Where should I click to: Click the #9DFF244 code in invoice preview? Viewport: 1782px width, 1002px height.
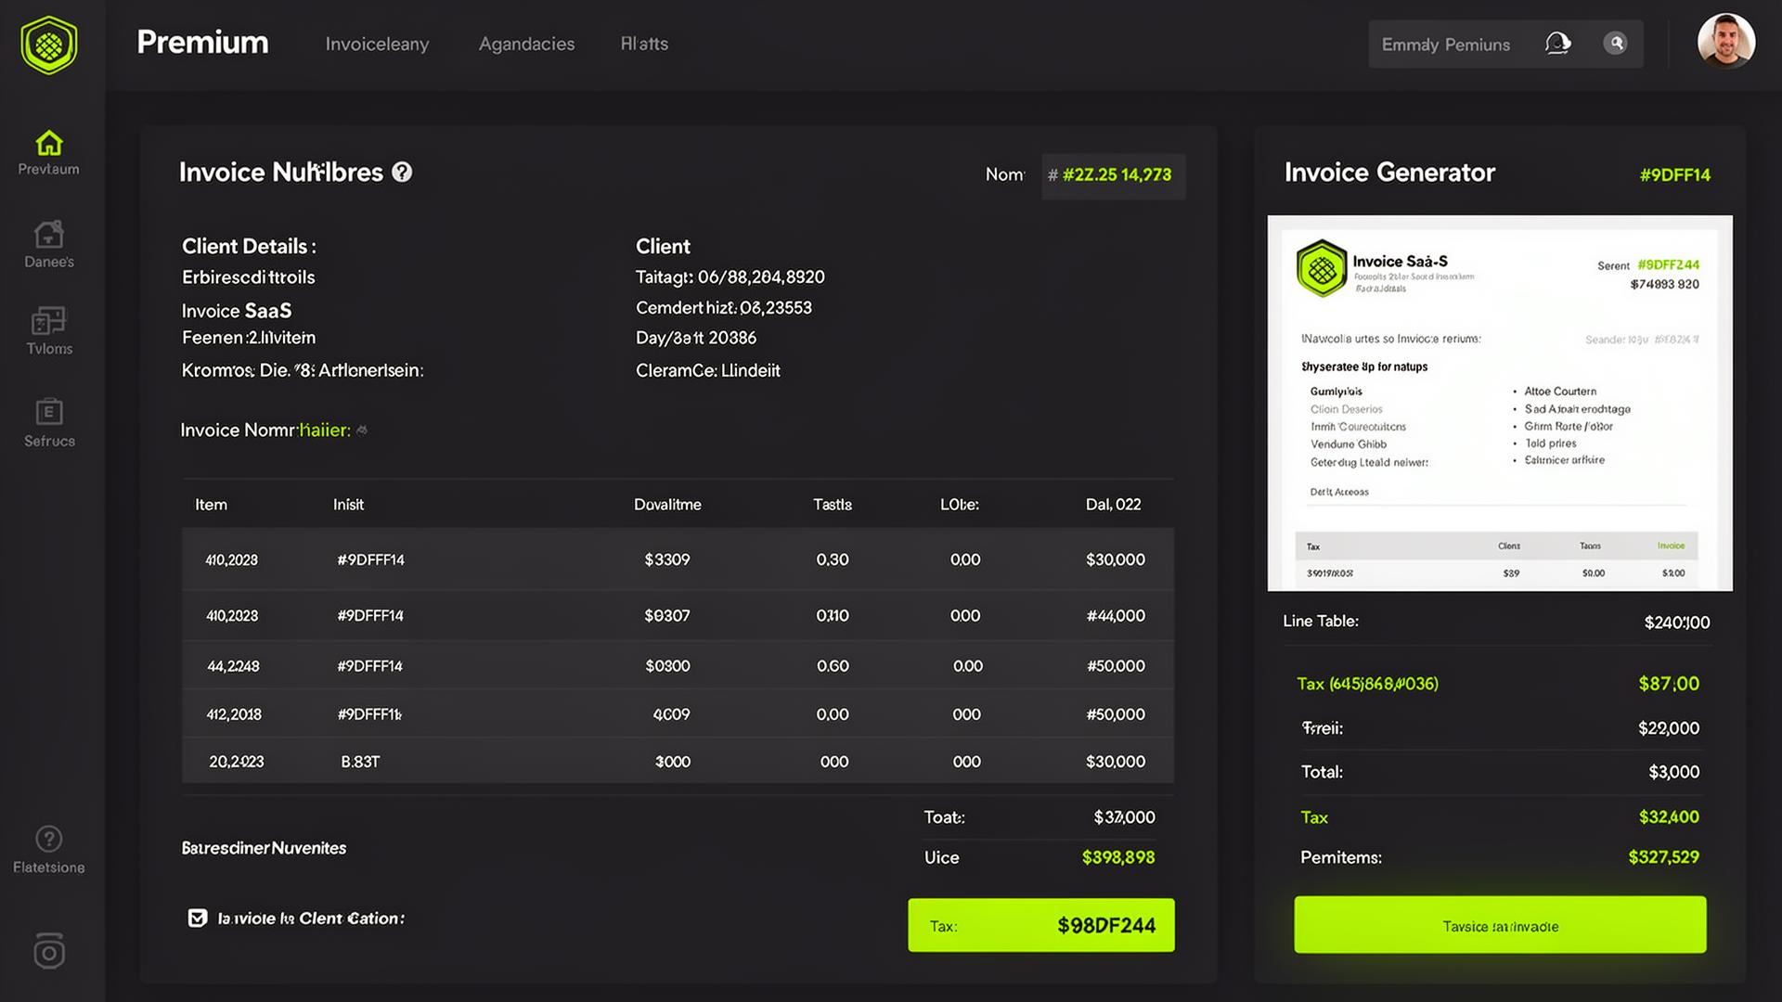[x=1669, y=264]
